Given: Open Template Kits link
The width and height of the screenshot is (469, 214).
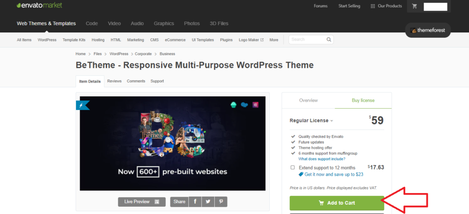Looking at the screenshot, I should point(74,40).
